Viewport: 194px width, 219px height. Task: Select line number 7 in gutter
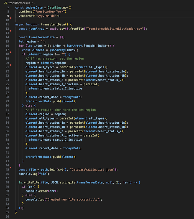click(8, 8)
